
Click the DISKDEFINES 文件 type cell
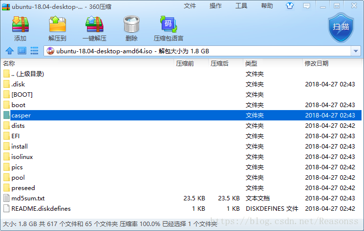point(272,209)
